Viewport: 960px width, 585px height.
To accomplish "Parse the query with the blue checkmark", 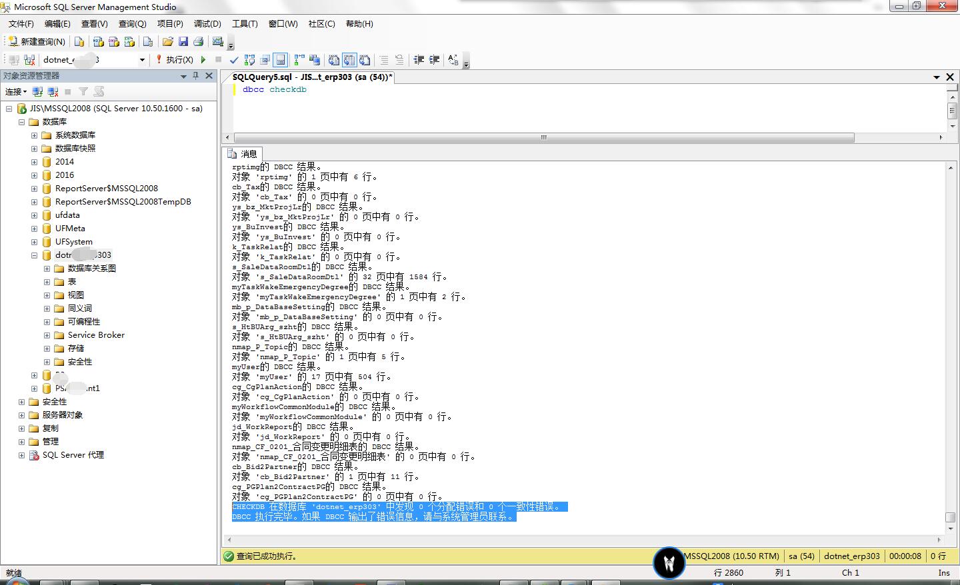I will 234,59.
